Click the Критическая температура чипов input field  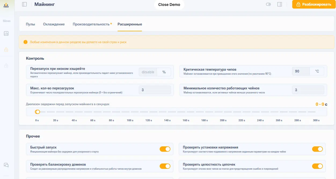coord(301,71)
